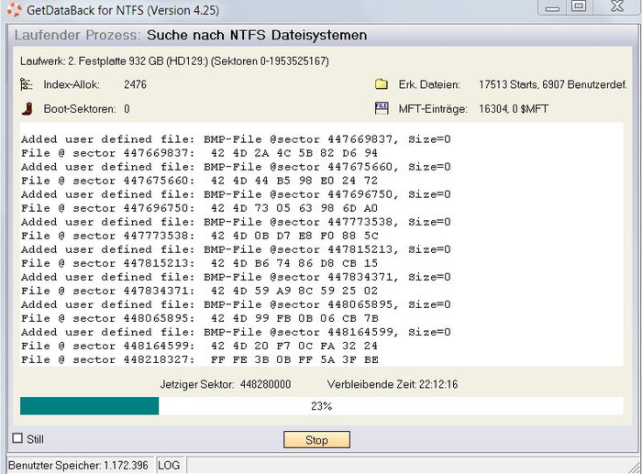Select log line 'File @ sector 448218327'

199,359
